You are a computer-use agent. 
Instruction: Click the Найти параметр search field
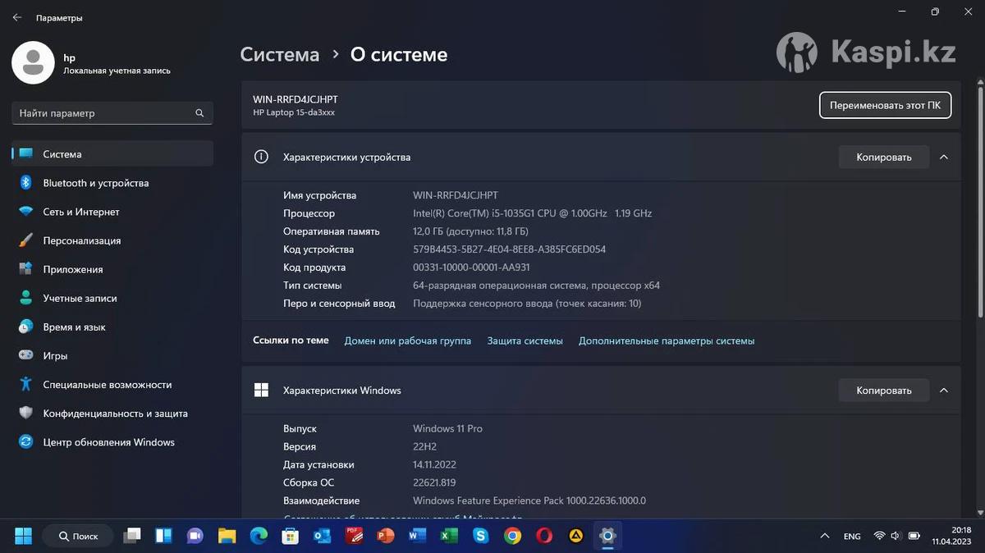coord(112,113)
